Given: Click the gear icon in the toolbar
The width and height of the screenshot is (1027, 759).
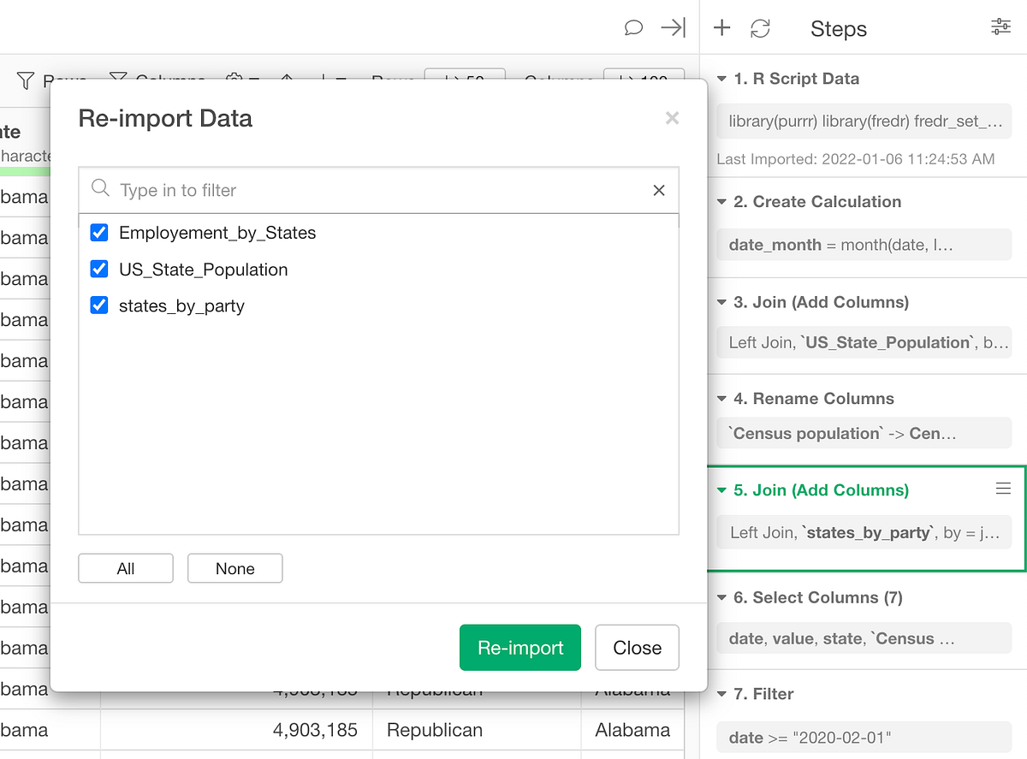Looking at the screenshot, I should point(233,78).
